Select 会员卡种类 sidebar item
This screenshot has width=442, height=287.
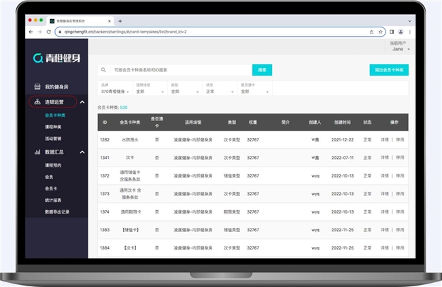tap(55, 116)
